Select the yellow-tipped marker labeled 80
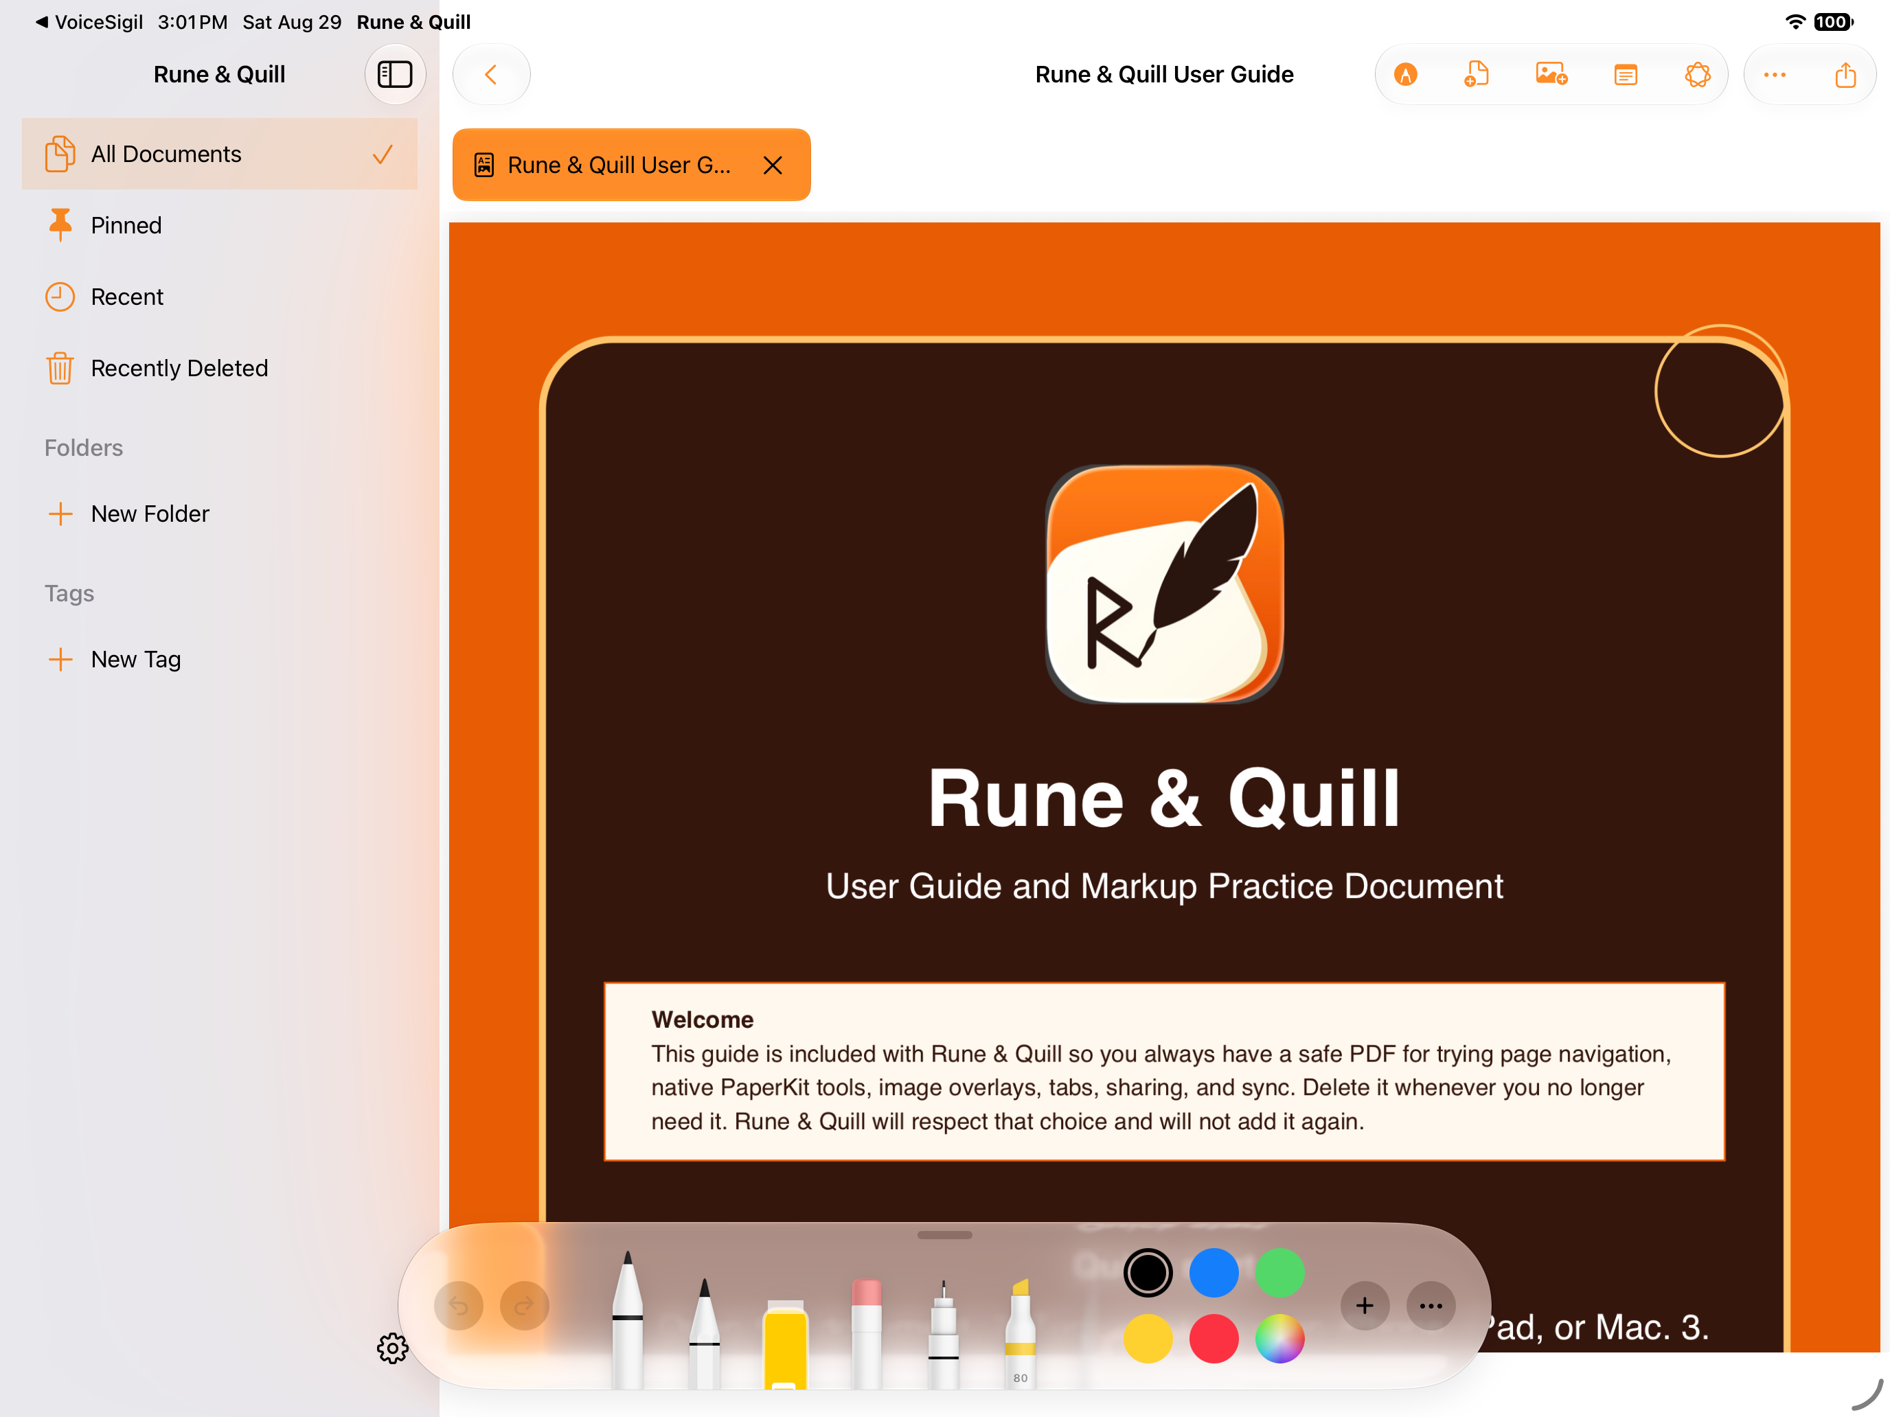 (x=1020, y=1333)
